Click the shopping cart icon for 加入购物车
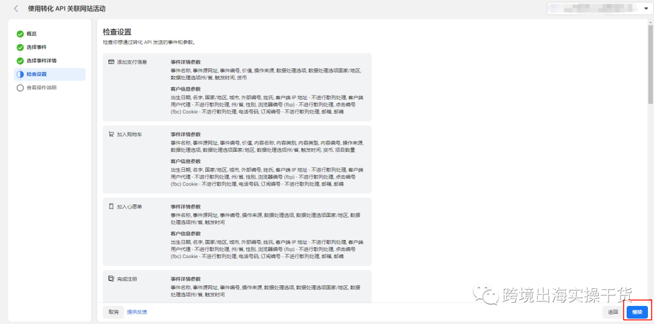The height and width of the screenshot is (324, 654). pos(111,134)
